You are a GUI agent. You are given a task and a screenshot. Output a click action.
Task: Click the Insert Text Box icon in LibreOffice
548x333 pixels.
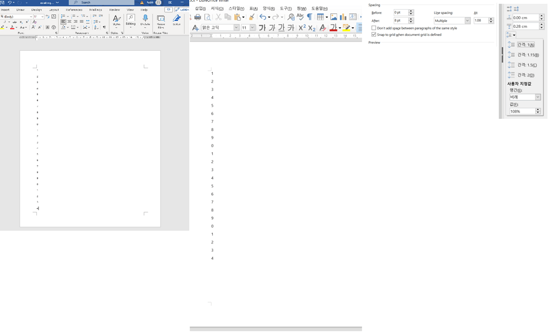(353, 17)
